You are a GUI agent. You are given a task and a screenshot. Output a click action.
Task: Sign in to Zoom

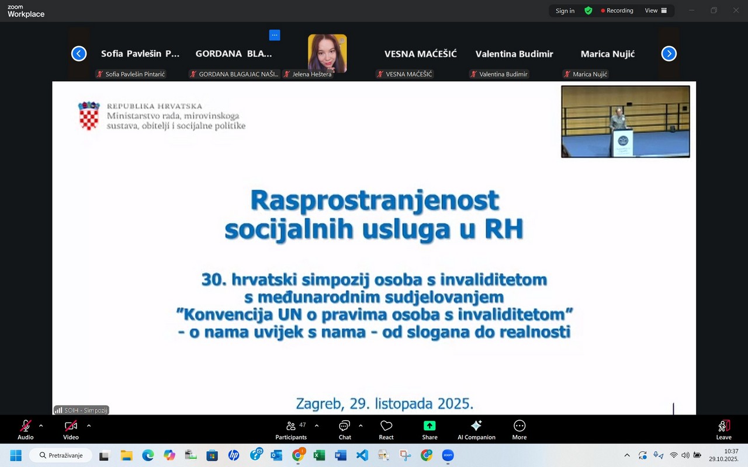565,11
